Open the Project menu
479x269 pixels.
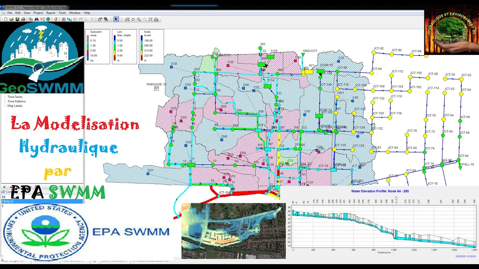pos(38,13)
